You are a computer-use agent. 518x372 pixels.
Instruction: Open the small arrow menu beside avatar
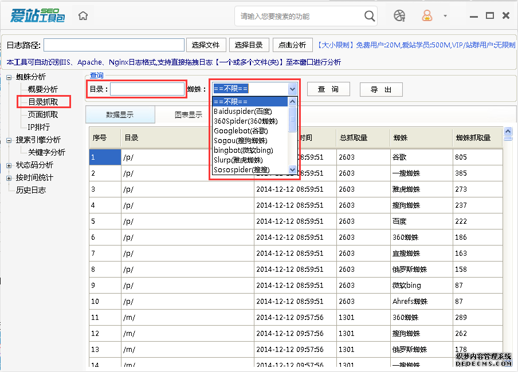[445, 16]
